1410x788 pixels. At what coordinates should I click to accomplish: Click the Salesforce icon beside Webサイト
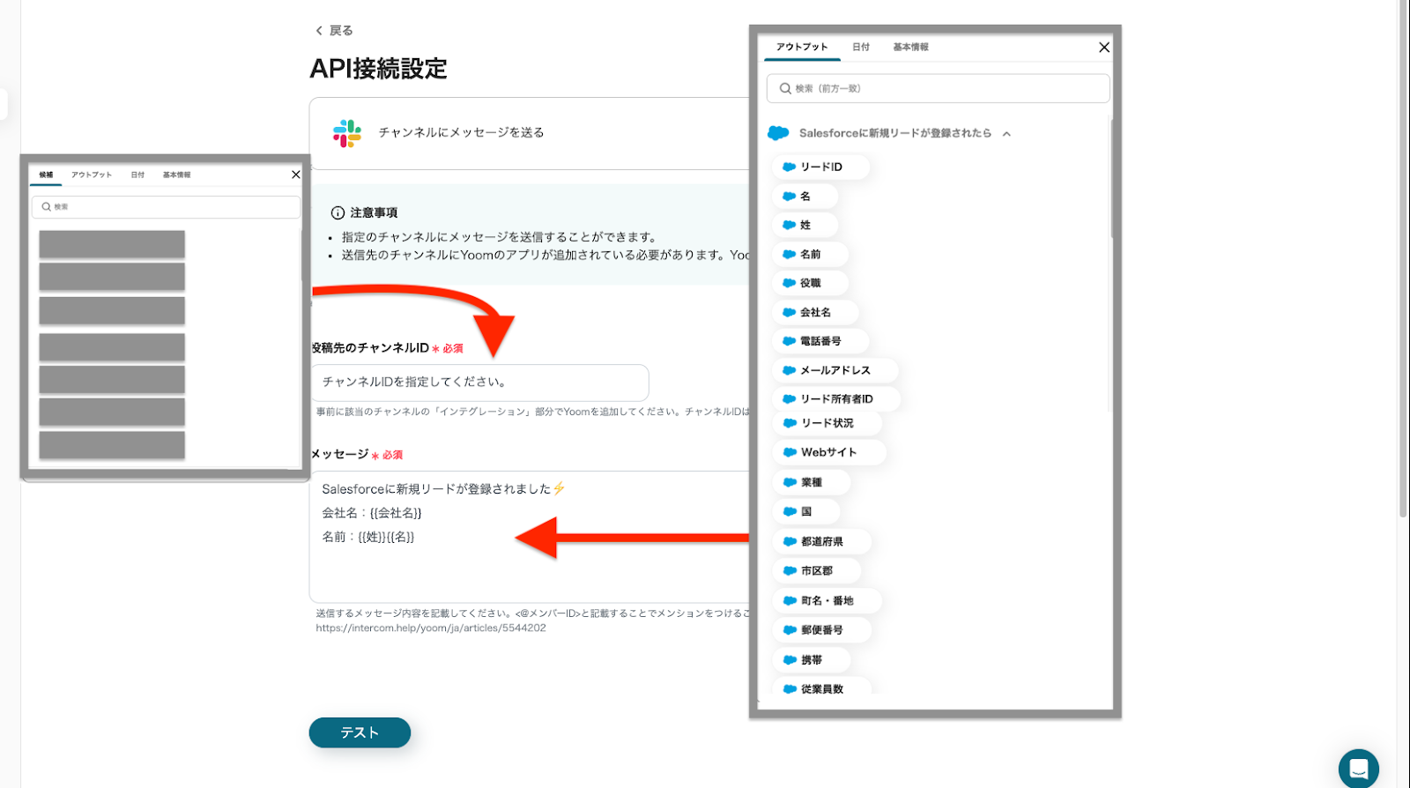(790, 452)
